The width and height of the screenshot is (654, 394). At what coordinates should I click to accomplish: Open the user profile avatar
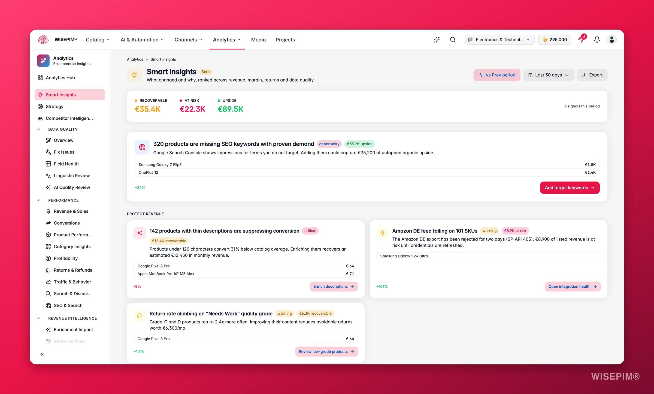click(x=612, y=40)
